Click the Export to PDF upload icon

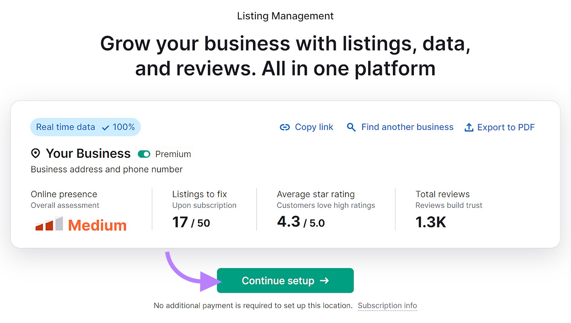(x=468, y=127)
